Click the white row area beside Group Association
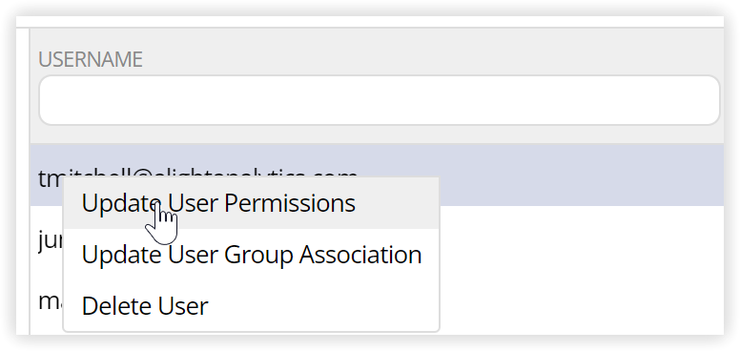Screen dimensions: 740x351 click(x=581, y=240)
